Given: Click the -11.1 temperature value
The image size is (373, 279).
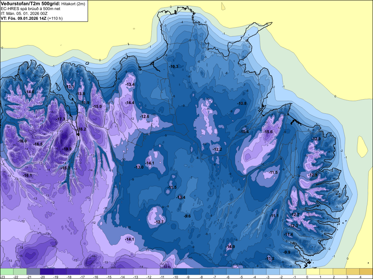Looking at the screenshot, I should [274, 216].
